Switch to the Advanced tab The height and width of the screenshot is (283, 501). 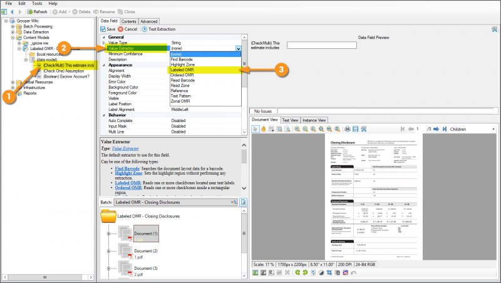(x=149, y=21)
